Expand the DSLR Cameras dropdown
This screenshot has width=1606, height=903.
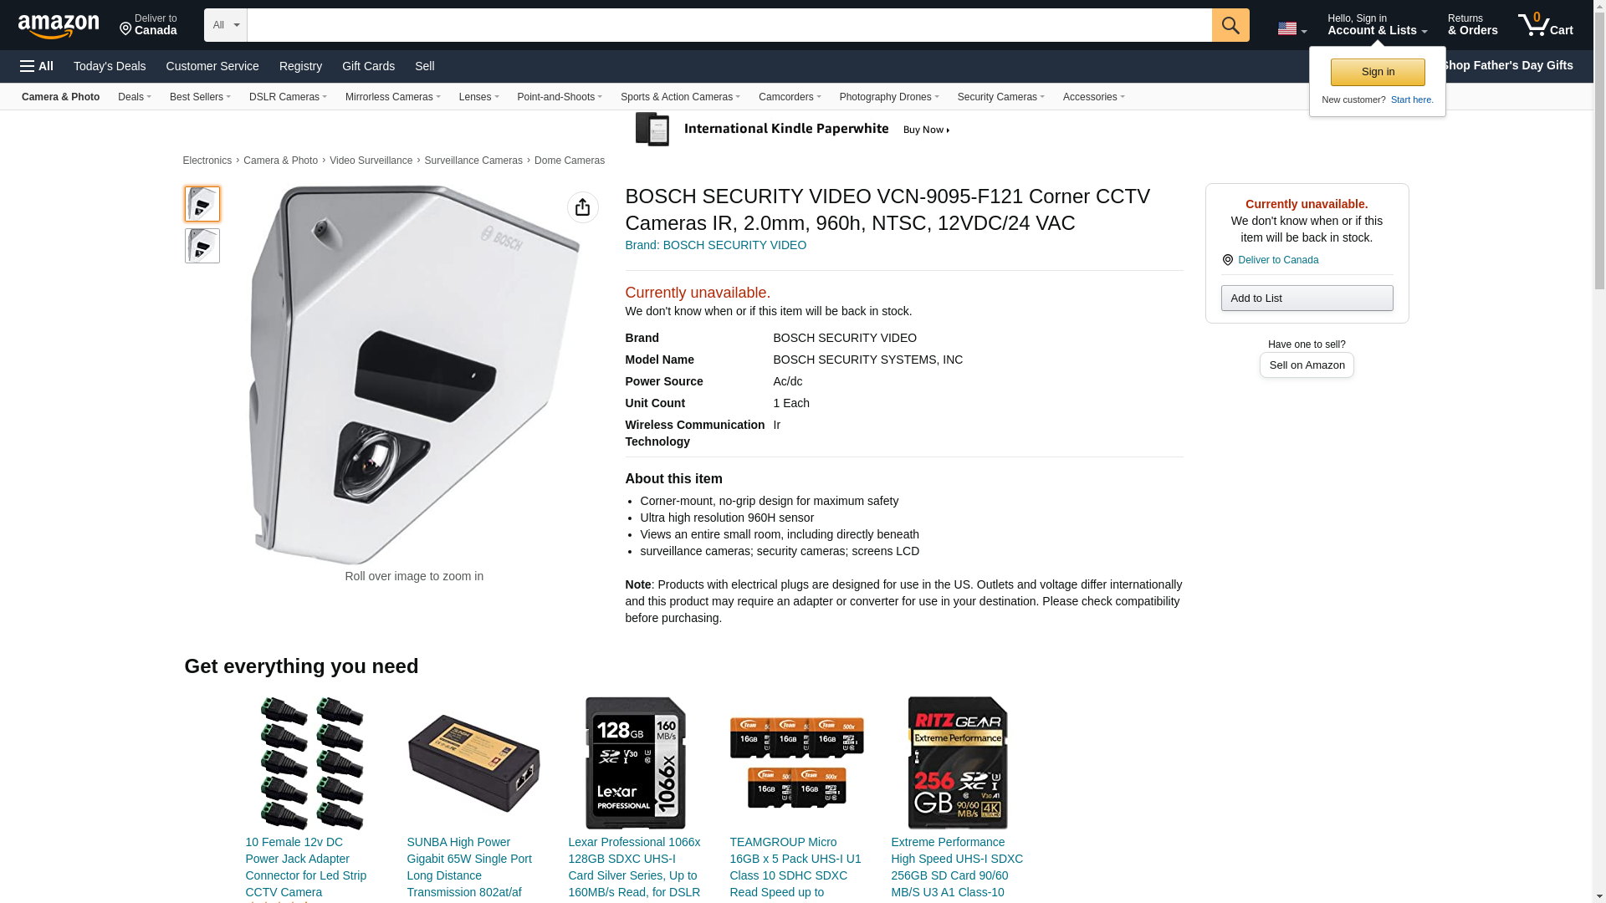click(288, 97)
